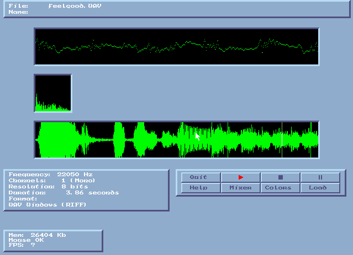The height and width of the screenshot is (255, 353).
Task: Click the white playback position marker
Action: click(x=282, y=140)
